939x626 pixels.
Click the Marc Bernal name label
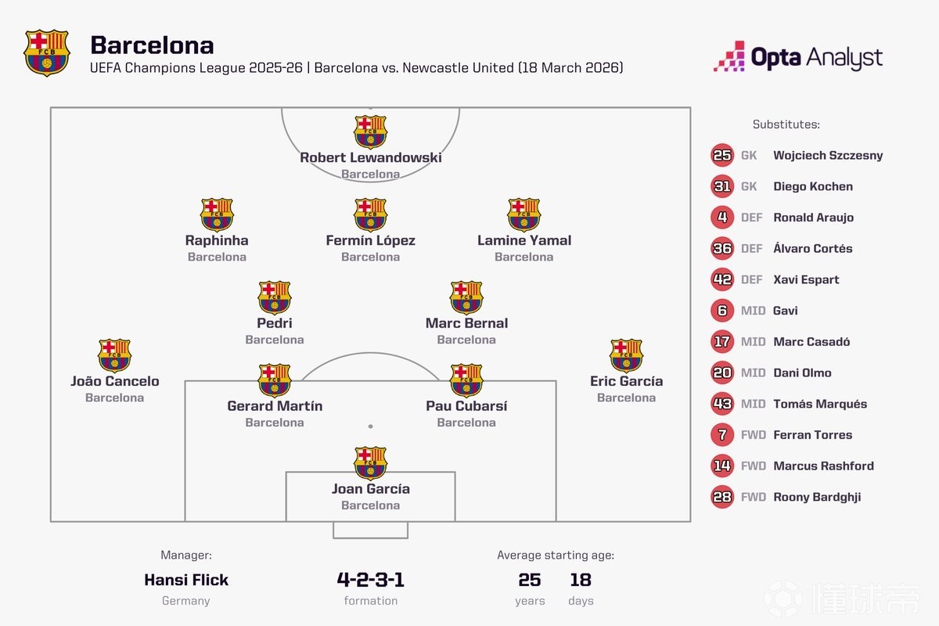point(466,323)
